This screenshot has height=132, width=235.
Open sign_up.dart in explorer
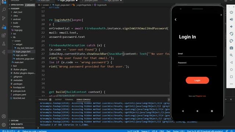point(21,55)
